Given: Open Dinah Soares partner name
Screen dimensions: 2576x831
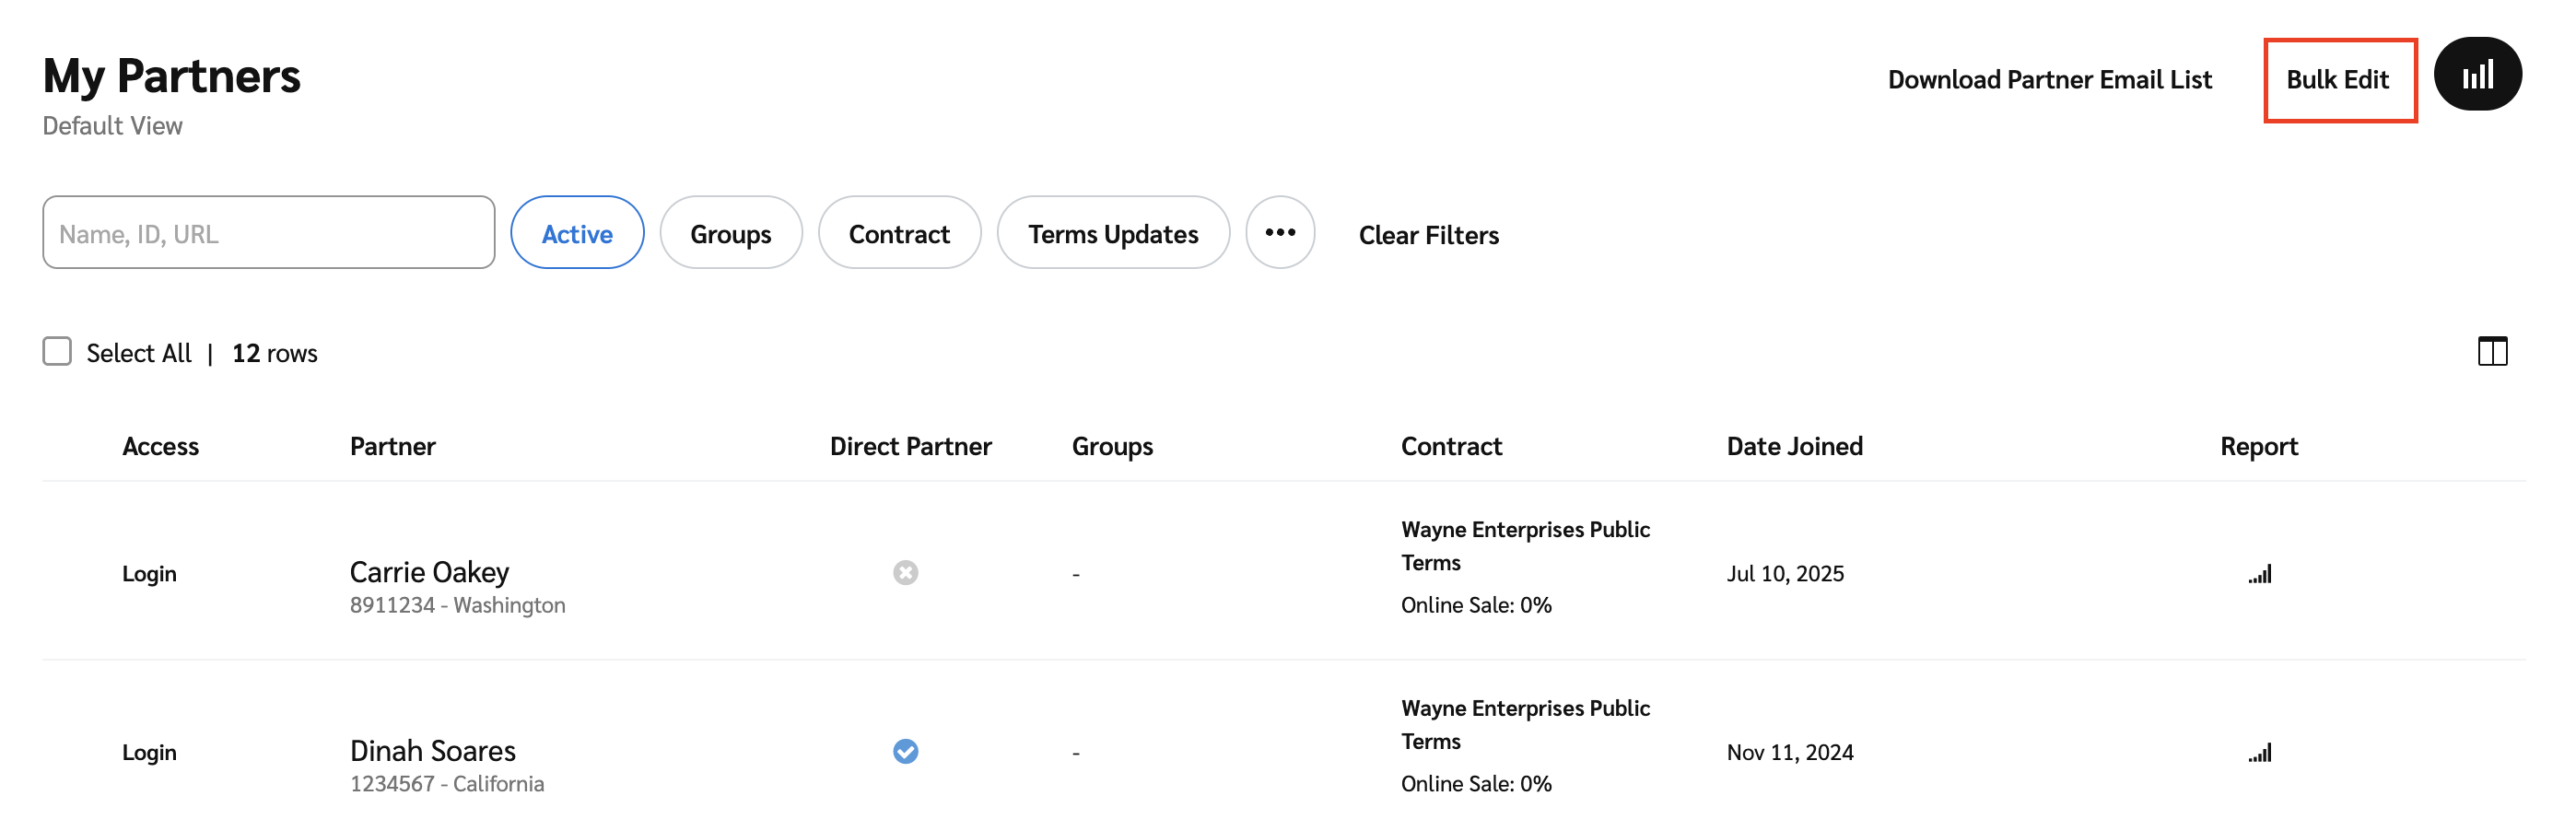Looking at the screenshot, I should (432, 751).
